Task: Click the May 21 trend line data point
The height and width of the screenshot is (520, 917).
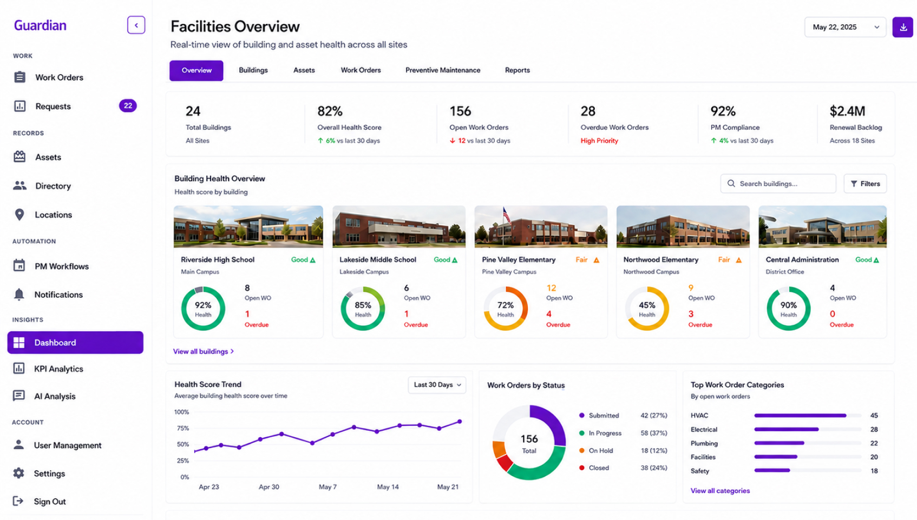Action: pyautogui.click(x=460, y=421)
